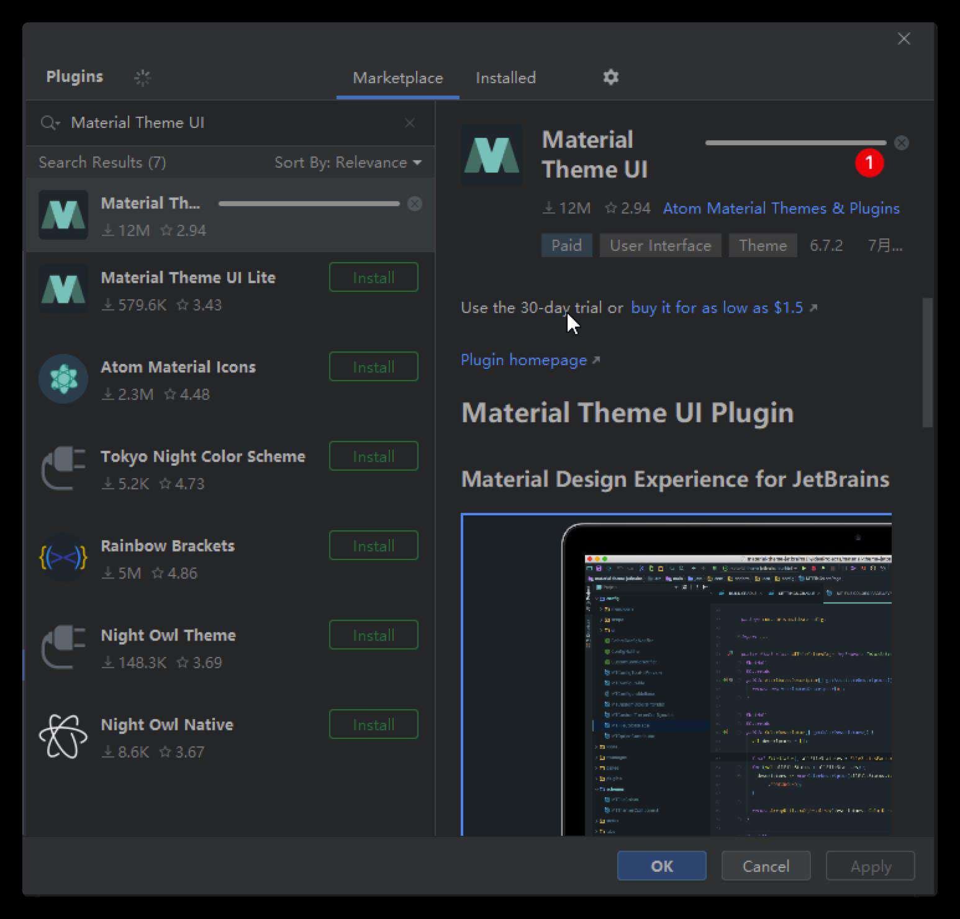Install Night Owl Theme

[x=374, y=635]
